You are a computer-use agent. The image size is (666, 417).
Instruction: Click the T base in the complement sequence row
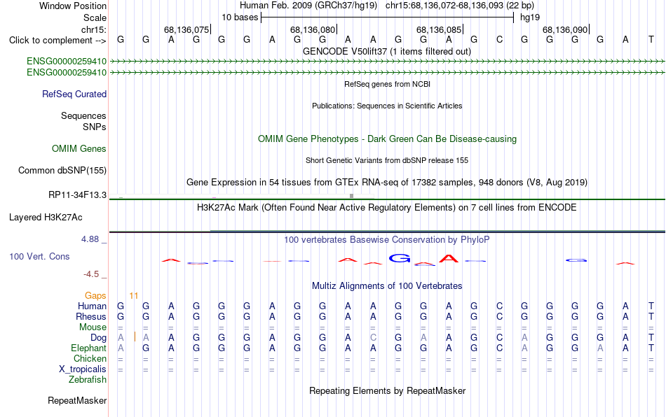651,39
